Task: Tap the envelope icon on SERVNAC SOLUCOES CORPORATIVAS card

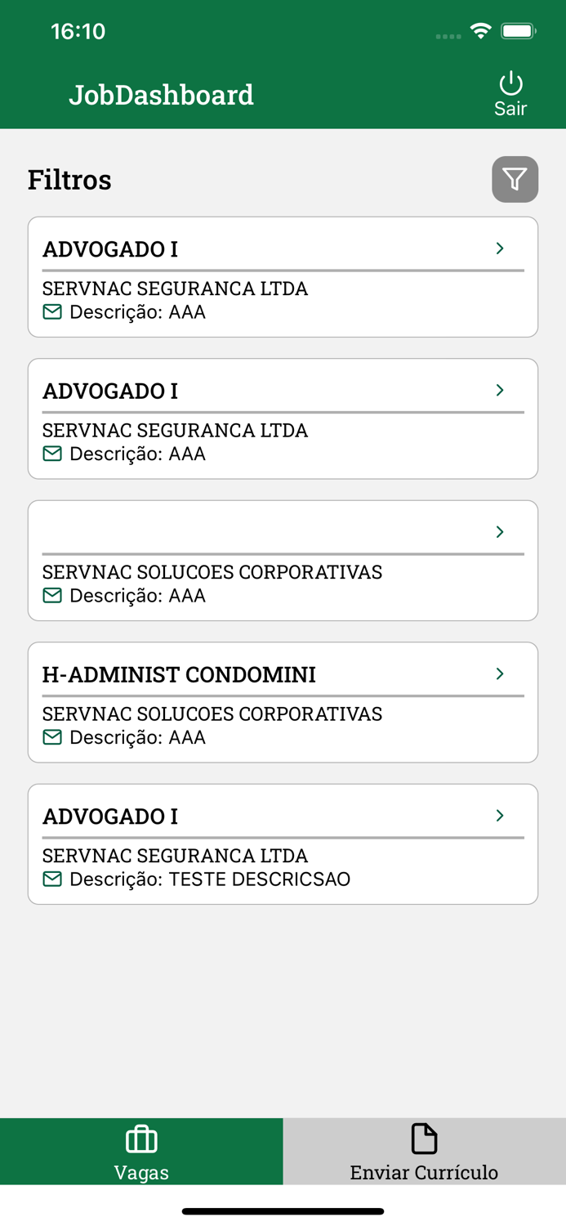Action: coord(51,595)
